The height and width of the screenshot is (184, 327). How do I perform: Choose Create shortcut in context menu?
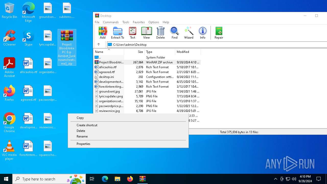click(x=128, y=125)
